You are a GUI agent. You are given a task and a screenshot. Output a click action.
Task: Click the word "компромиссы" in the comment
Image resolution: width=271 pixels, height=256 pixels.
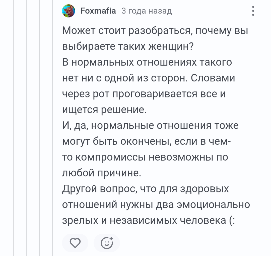pyautogui.click(x=111, y=157)
